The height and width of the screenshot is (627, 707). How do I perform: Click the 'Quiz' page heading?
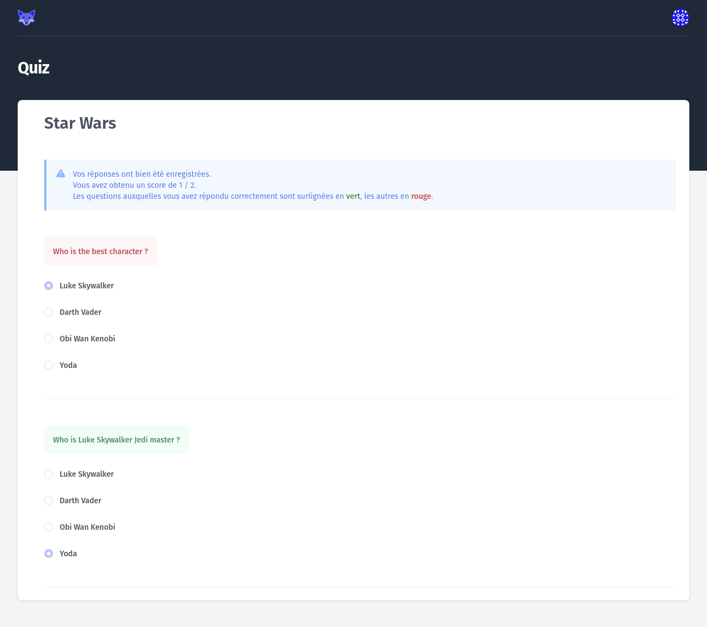tap(33, 68)
